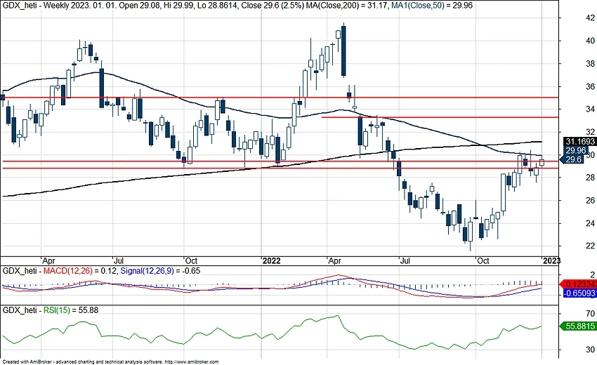Click the RSI(15) = 55.88 label
This screenshot has width=597, height=365.
[x=71, y=310]
